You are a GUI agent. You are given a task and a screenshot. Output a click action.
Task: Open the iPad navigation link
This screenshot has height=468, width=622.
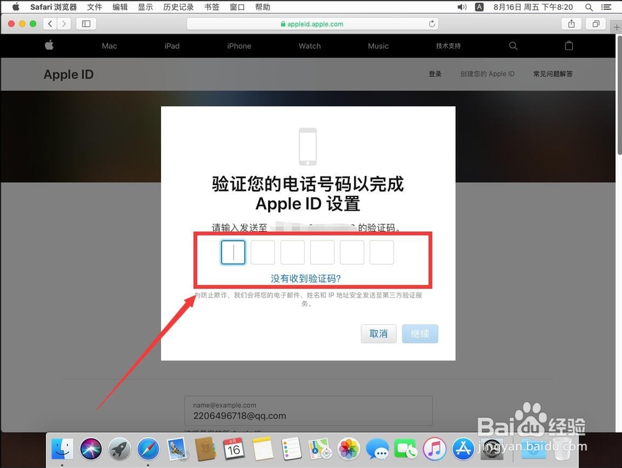(172, 46)
